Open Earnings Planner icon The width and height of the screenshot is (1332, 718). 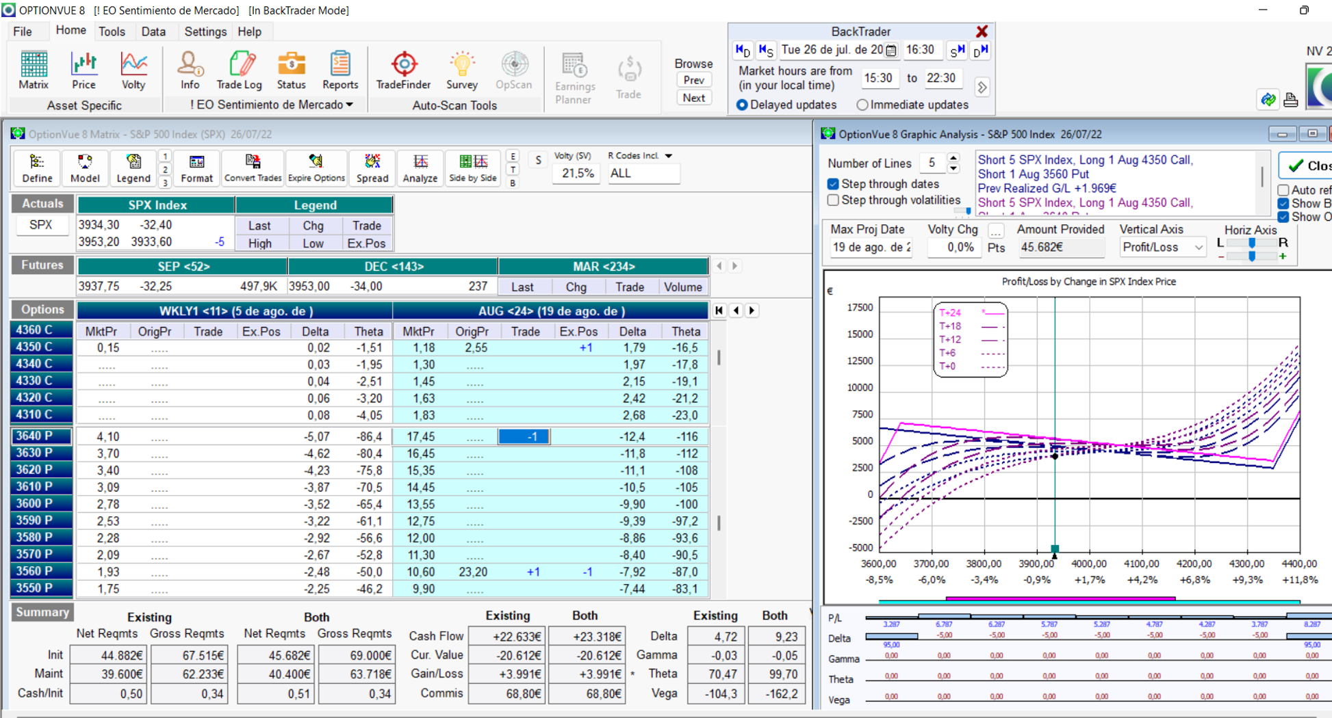click(574, 78)
